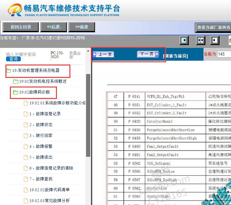Viewport: 231px width, 205px height.
Task: Click keyword search input 输入关键字查询
Action: tap(21, 54)
